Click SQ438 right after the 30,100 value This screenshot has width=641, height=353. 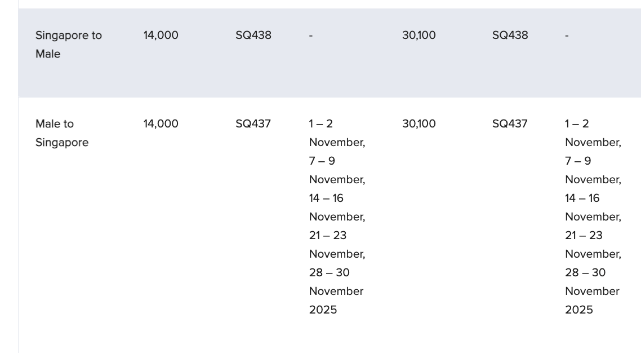(x=510, y=36)
